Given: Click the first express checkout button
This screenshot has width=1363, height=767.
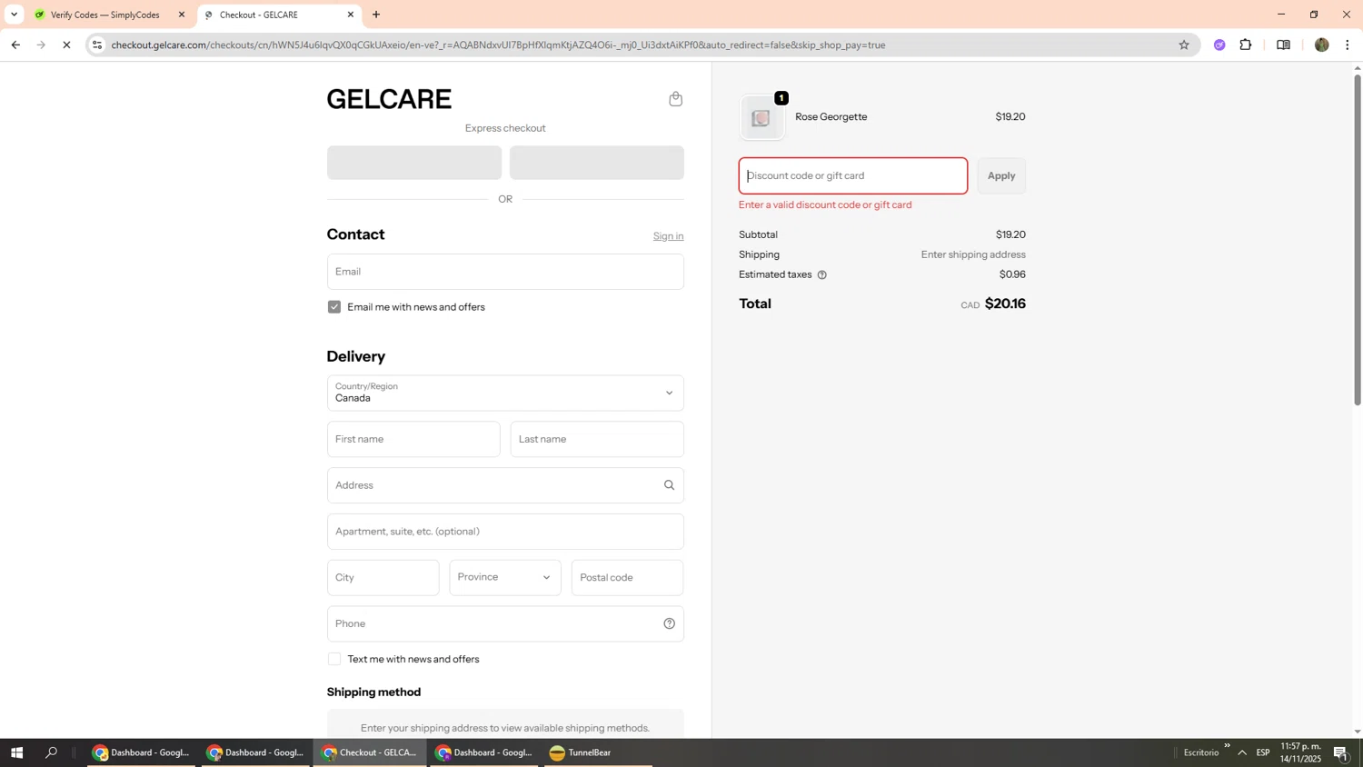Looking at the screenshot, I should (414, 163).
